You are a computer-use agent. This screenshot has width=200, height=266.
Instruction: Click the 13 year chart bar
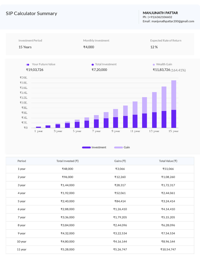point(154,110)
